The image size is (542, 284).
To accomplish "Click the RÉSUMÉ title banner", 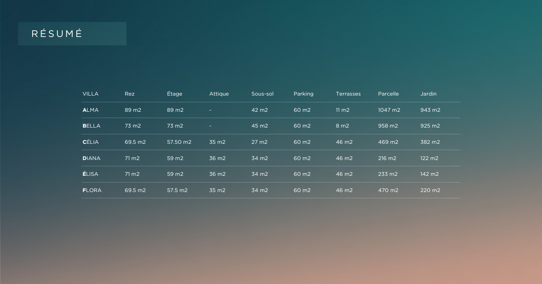I will (x=72, y=34).
